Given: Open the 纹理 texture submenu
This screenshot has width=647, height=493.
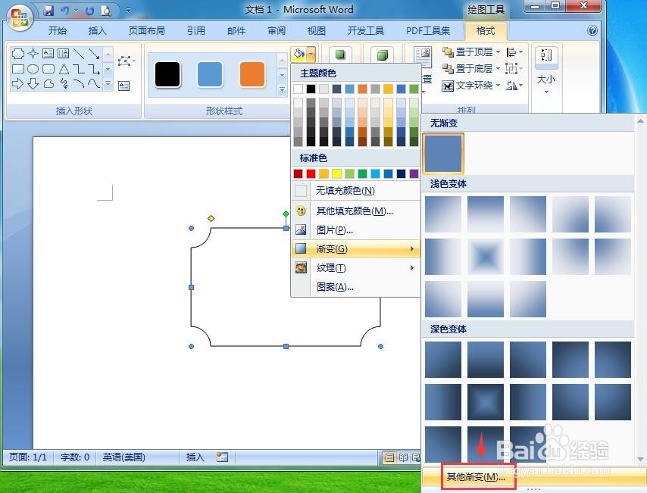Looking at the screenshot, I should pos(331,267).
